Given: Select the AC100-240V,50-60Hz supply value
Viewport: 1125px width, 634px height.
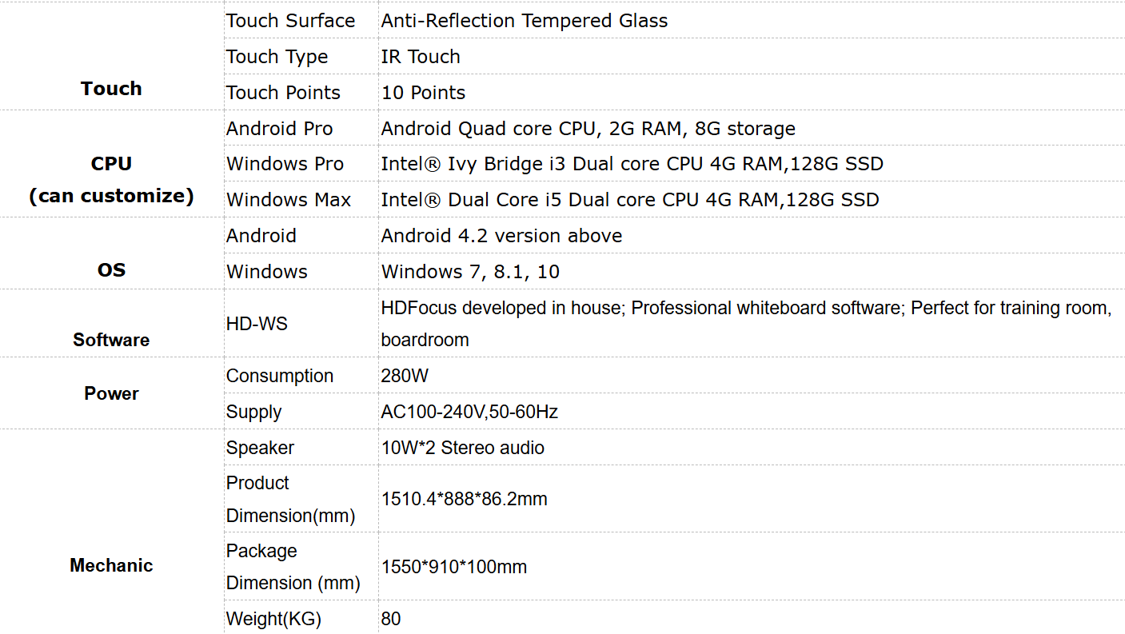Looking at the screenshot, I should coord(469,412).
